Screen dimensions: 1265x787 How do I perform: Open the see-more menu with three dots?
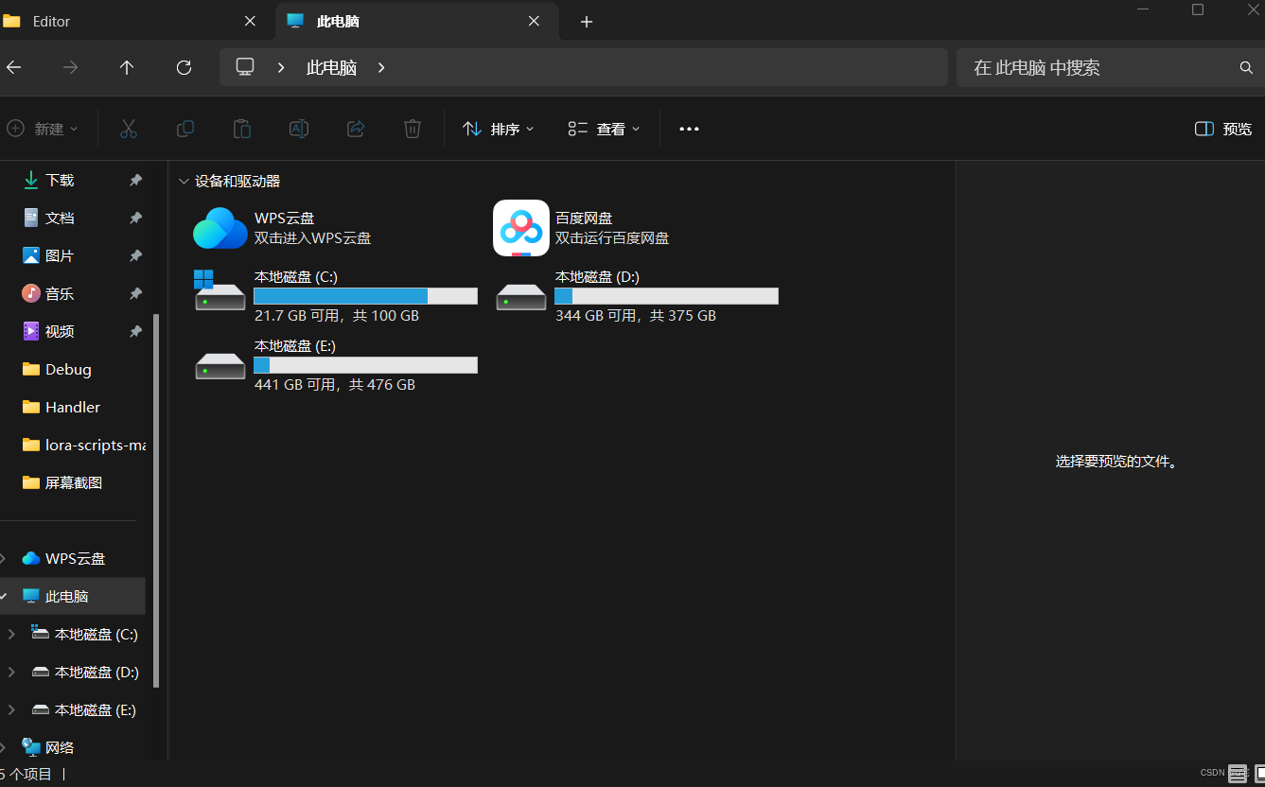(x=688, y=129)
